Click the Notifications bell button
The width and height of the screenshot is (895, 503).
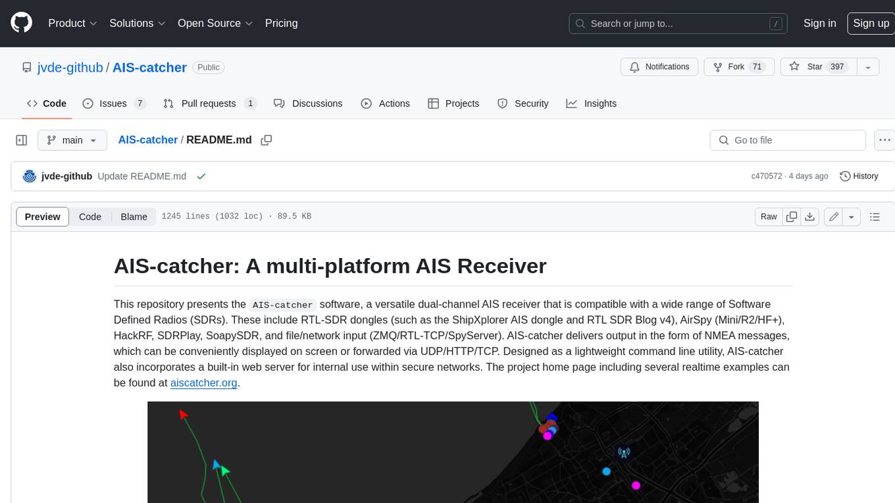(659, 66)
